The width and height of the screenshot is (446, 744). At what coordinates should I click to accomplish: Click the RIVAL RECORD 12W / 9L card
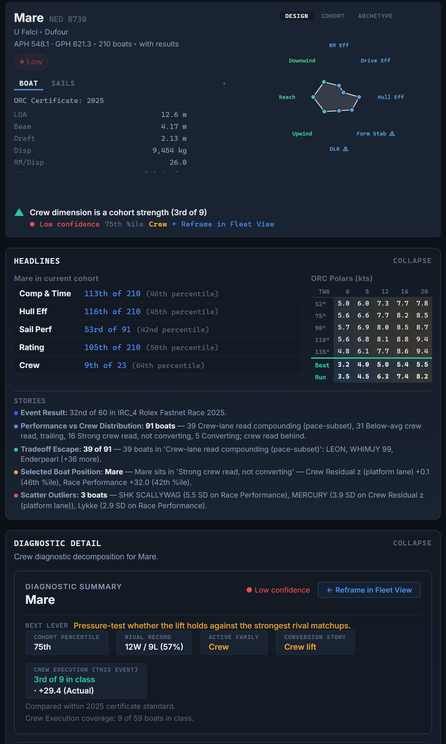tap(154, 643)
